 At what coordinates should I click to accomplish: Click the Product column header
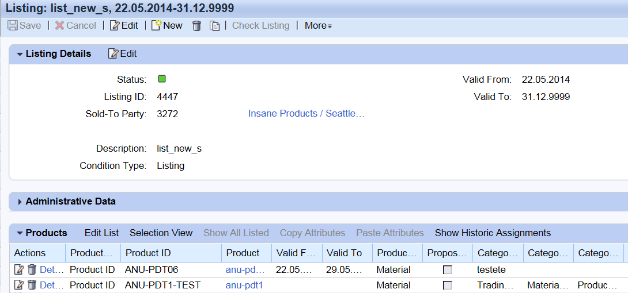tap(247, 253)
